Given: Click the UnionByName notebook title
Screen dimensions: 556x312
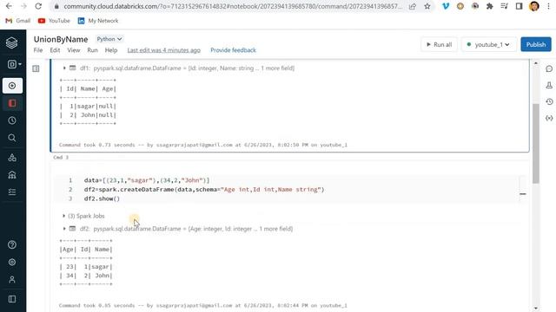Looking at the screenshot, I should point(61,39).
